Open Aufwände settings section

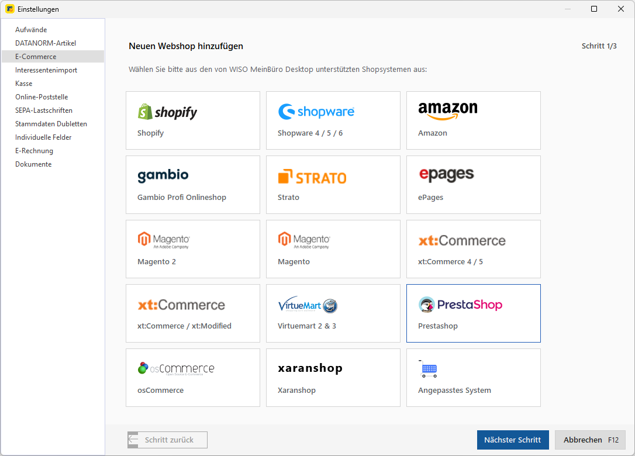click(31, 30)
